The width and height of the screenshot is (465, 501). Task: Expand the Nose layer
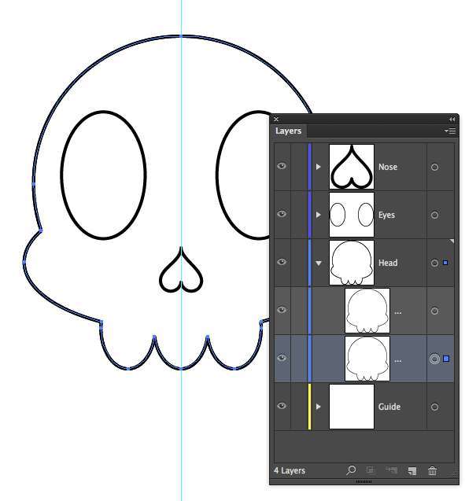pyautogui.click(x=319, y=167)
